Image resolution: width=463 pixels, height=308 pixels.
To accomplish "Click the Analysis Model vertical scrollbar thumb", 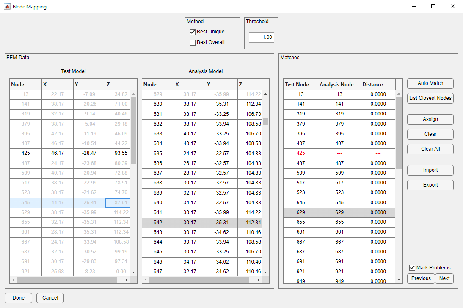I will coord(265,121).
